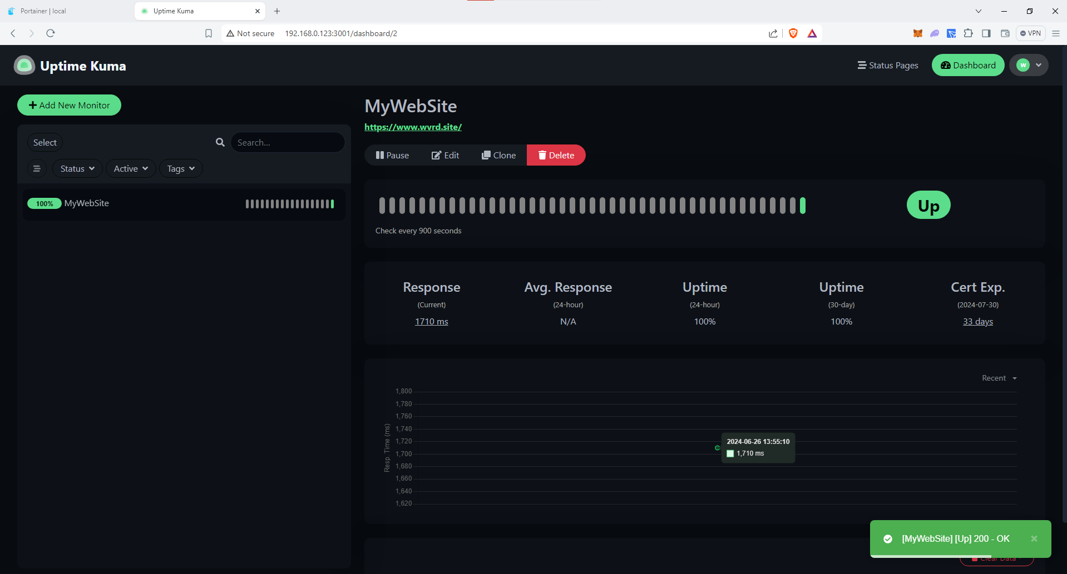Click the Select button
1067x574 pixels.
point(45,142)
